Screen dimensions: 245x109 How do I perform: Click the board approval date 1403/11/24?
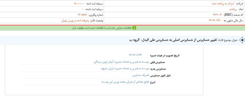(135, 55)
